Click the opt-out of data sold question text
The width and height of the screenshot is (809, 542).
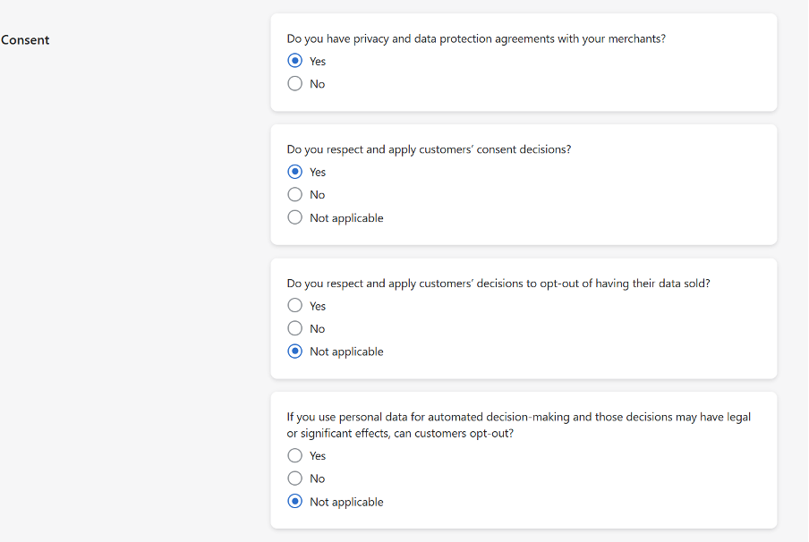coord(498,284)
